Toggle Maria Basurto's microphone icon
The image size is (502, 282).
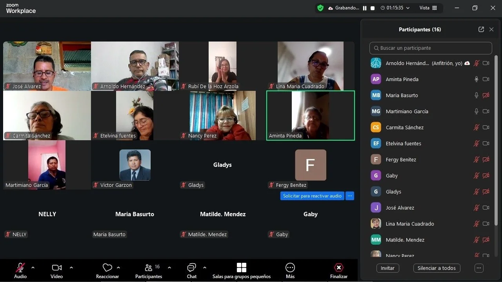click(x=477, y=95)
